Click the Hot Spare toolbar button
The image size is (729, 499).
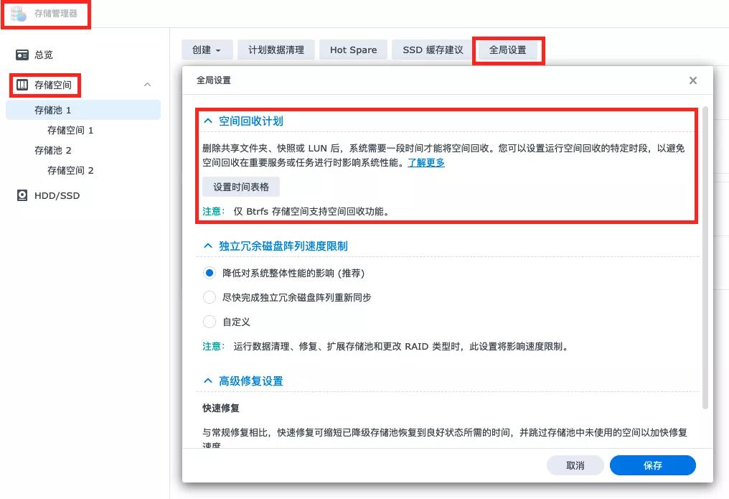pyautogui.click(x=353, y=50)
